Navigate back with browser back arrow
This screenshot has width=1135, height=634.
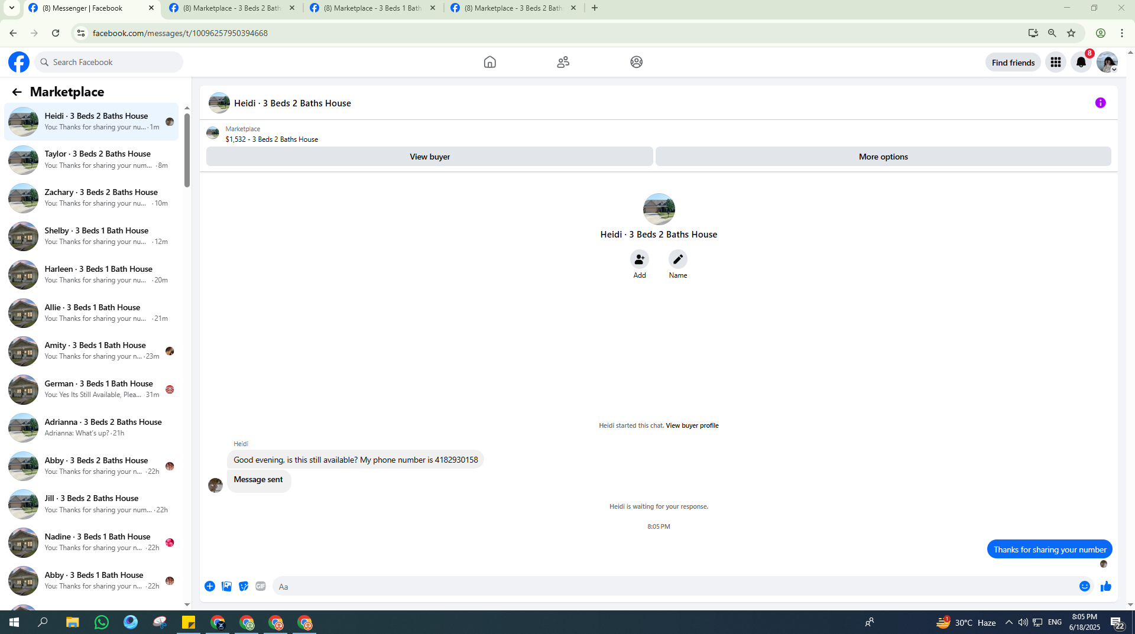pos(13,33)
